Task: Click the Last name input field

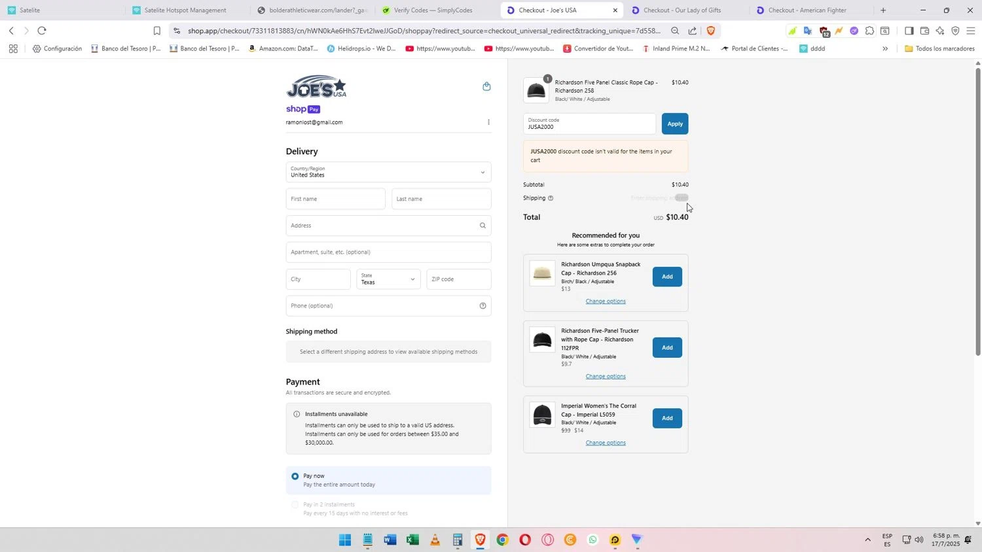Action: 441,199
